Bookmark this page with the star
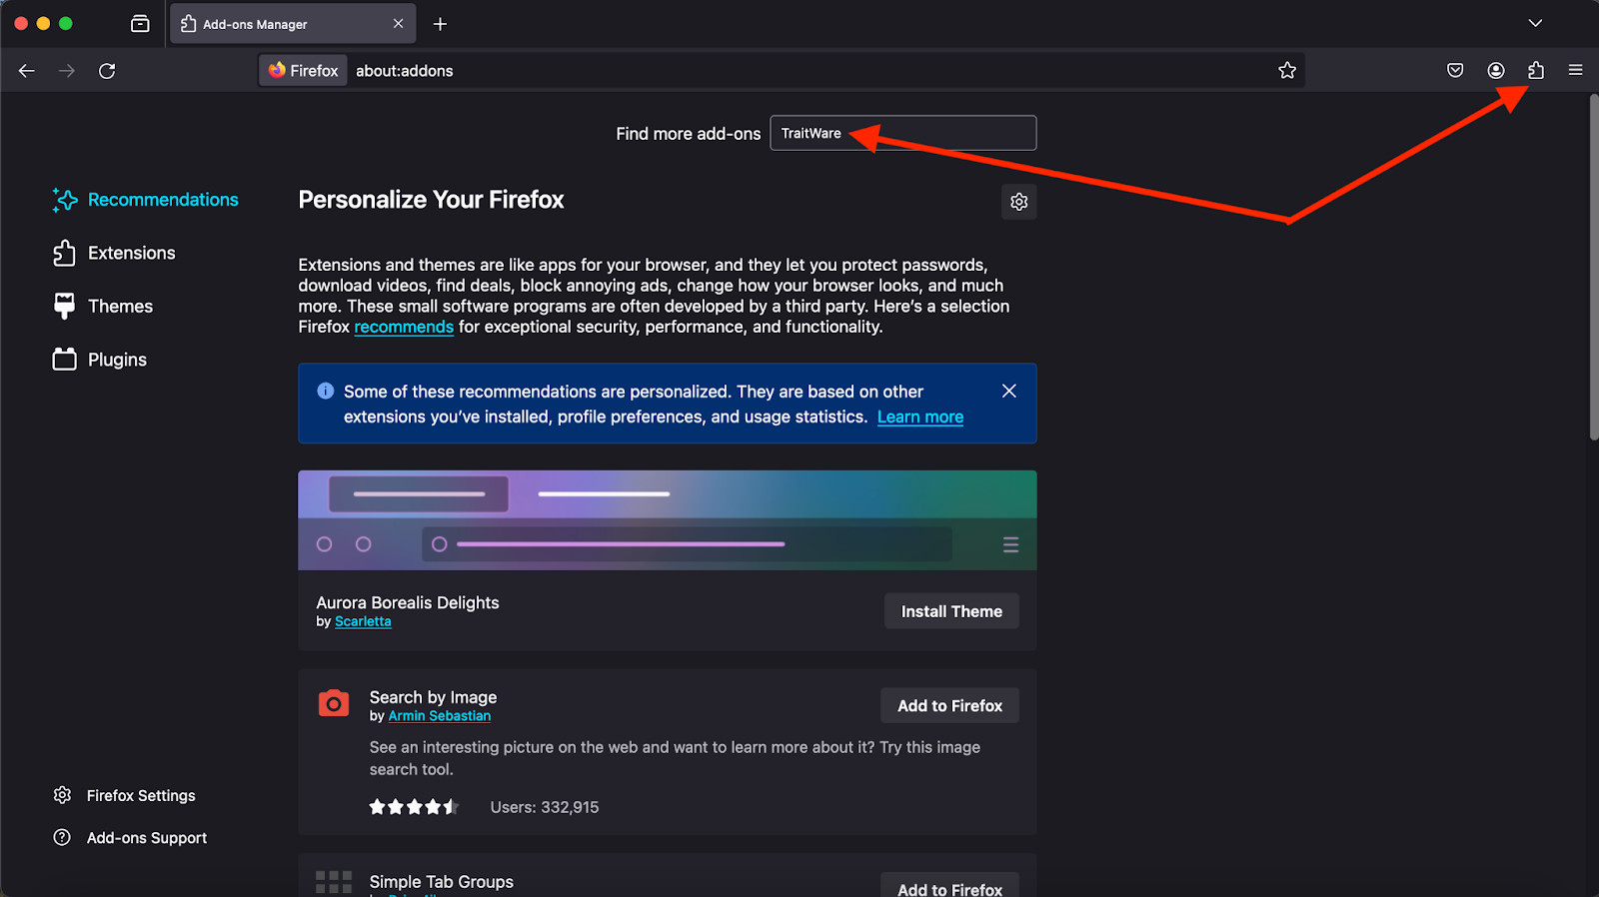Screen dimensions: 1599x897 [x=1287, y=70]
